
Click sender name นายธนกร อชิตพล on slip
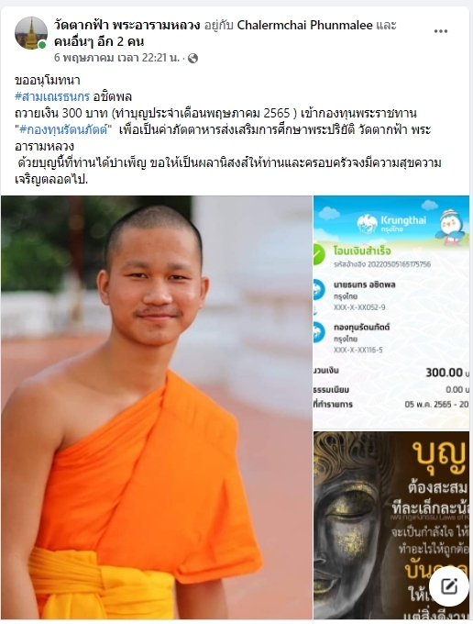[x=365, y=284]
